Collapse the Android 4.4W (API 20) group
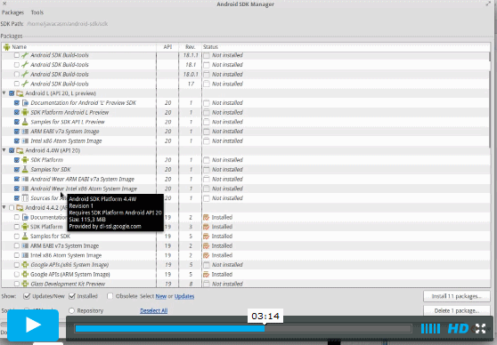This screenshot has width=497, height=345. click(4, 150)
